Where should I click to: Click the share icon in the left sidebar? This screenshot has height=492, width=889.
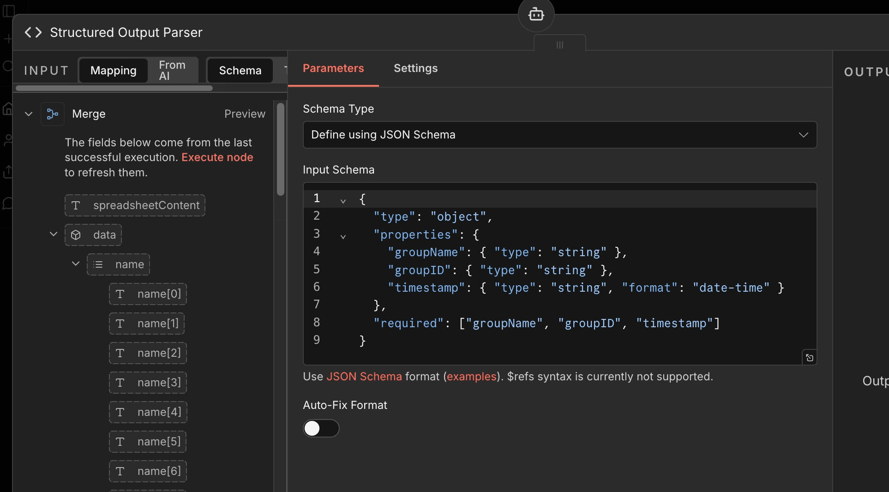7,172
